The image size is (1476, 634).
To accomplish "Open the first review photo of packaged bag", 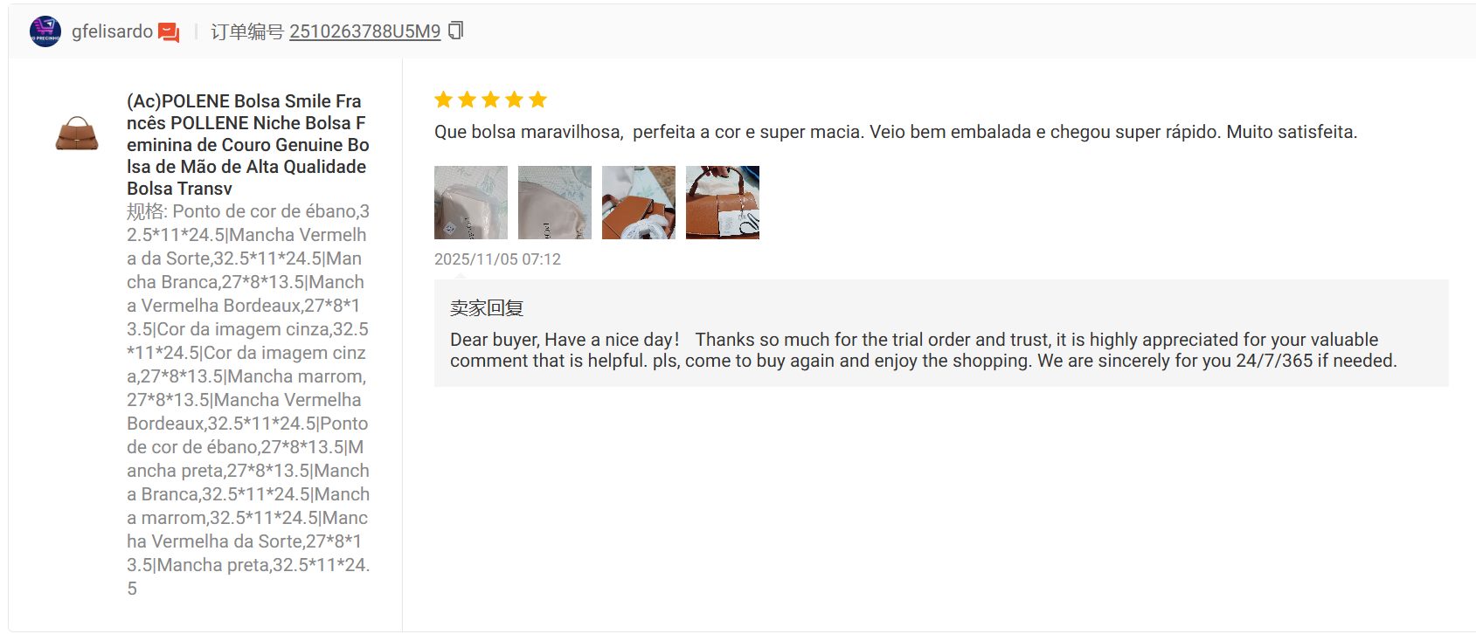I will coord(471,203).
